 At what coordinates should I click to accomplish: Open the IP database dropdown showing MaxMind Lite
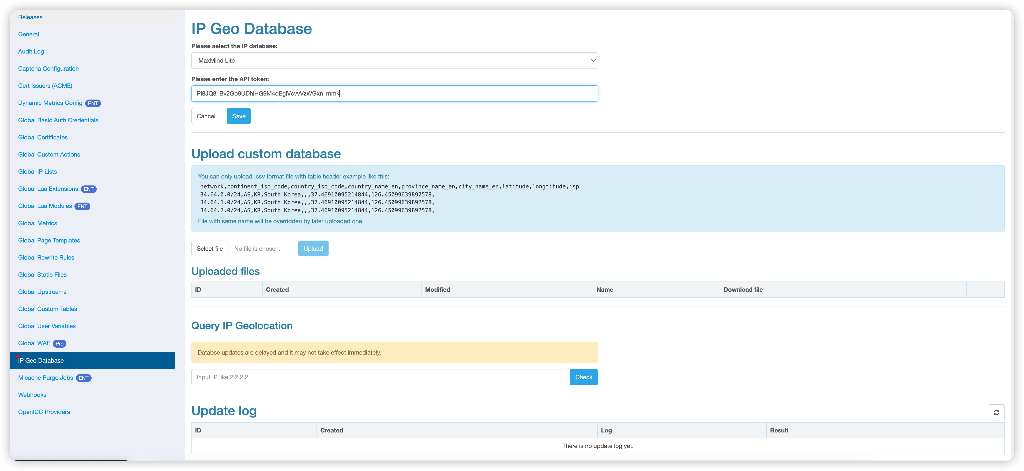tap(394, 60)
